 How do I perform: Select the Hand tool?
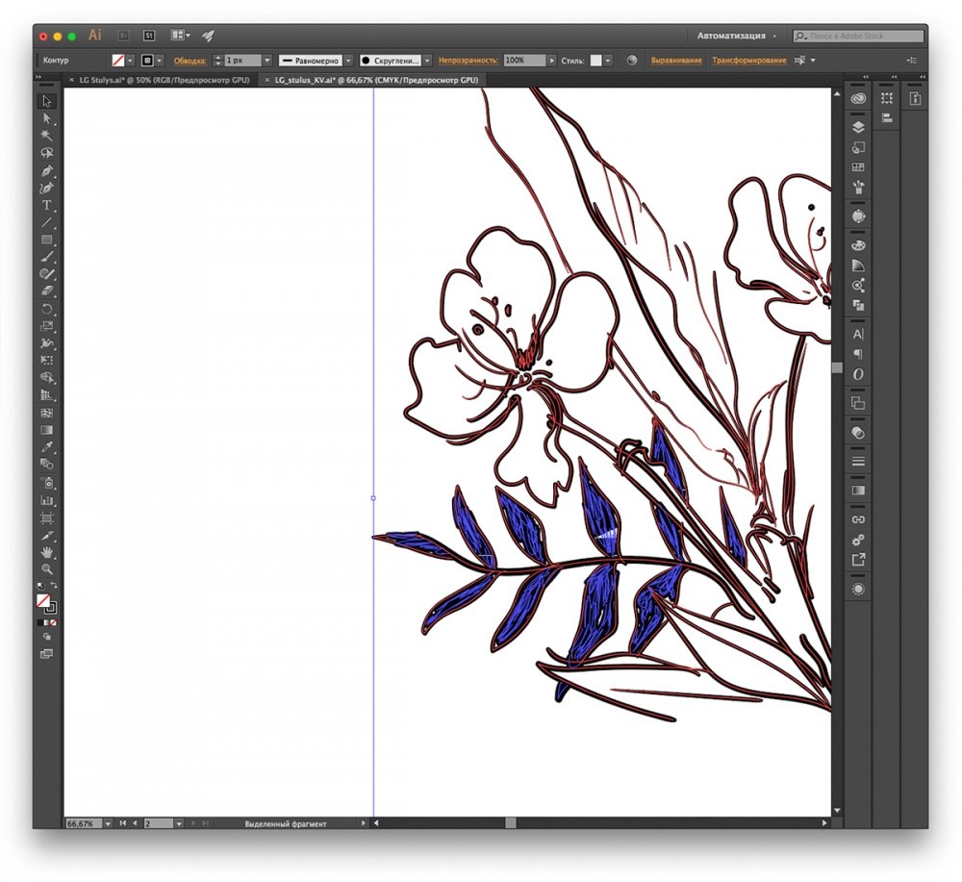pos(46,553)
